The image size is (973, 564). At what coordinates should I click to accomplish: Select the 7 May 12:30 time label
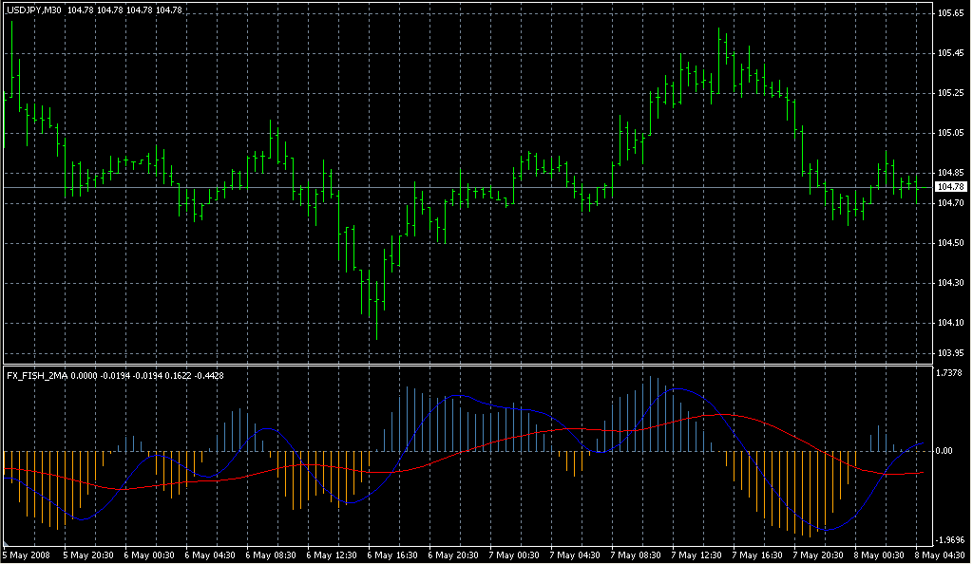696,555
